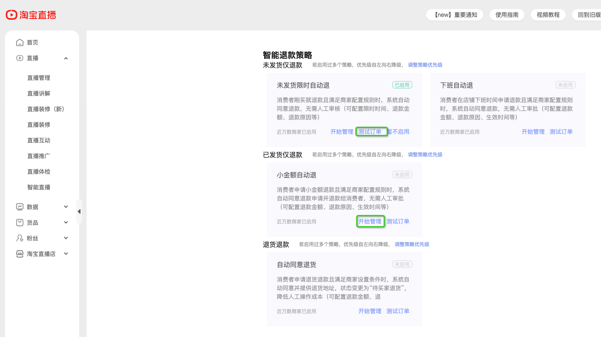Screen dimensions: 601x337
Task: Click the 已发货仅退款 section heading
Action: tap(282, 155)
